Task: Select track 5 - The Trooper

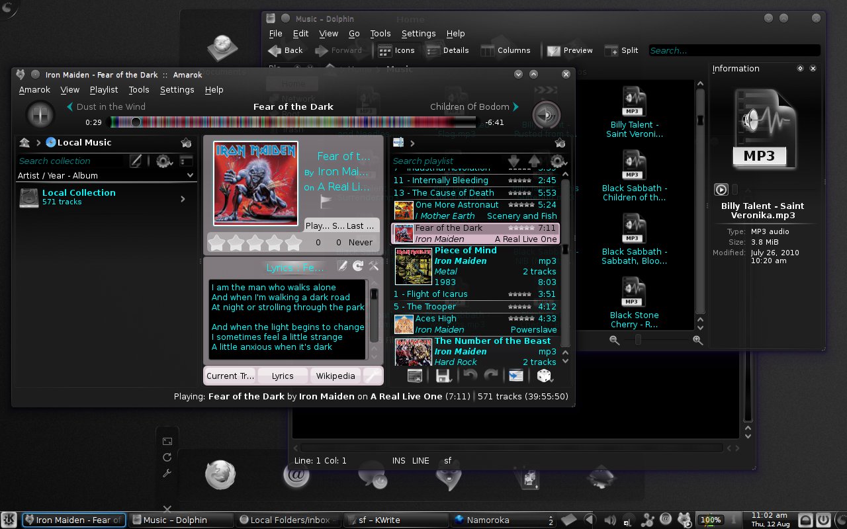Action: point(476,306)
